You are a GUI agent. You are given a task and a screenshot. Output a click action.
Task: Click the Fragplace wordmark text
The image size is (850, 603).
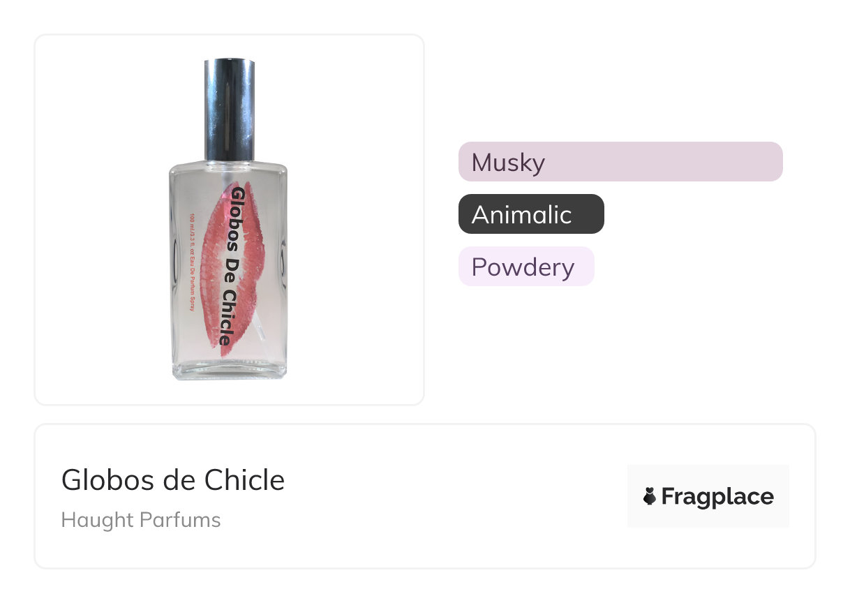717,496
